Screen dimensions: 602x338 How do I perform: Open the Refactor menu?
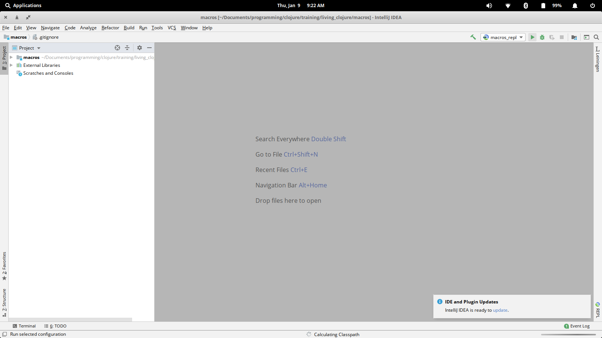pos(110,28)
